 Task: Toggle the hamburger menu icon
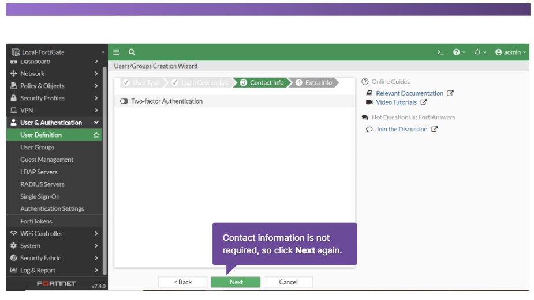pyautogui.click(x=116, y=52)
